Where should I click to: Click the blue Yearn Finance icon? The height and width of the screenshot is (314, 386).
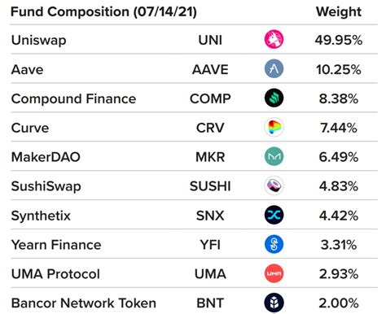click(274, 244)
